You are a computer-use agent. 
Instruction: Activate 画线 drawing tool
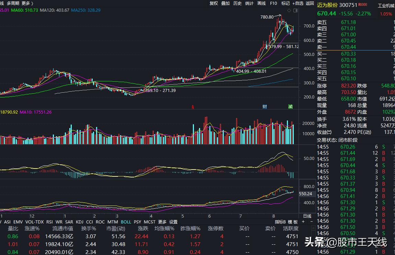pos(262,3)
